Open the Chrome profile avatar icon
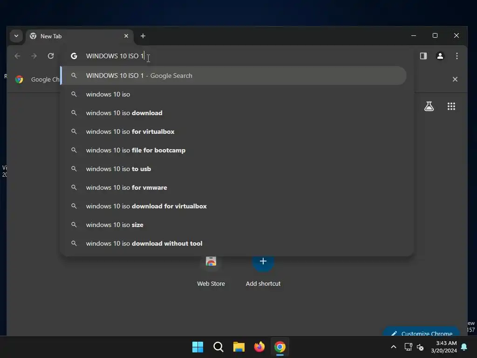Screen dimensions: 477x358 click(440, 56)
